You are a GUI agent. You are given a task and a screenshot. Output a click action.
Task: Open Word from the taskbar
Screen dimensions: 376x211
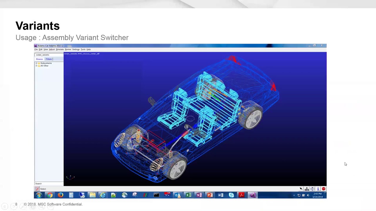coord(221,195)
